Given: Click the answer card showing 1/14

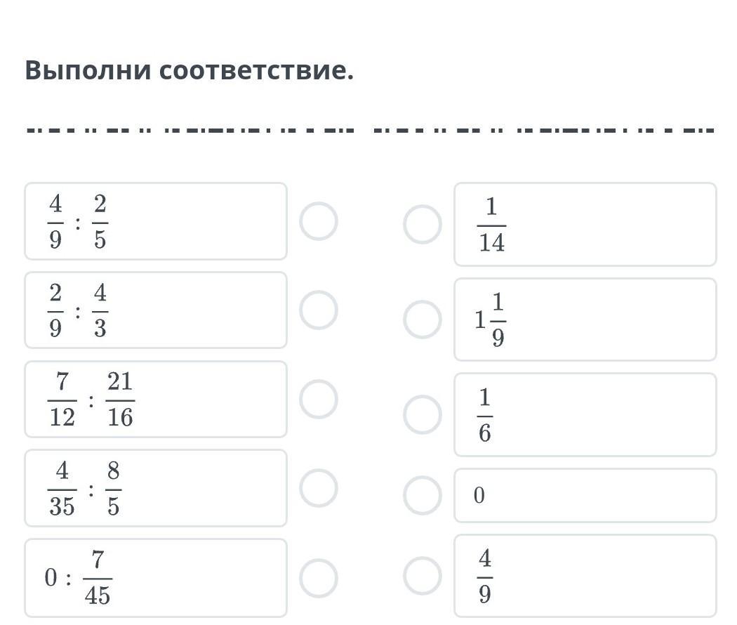Looking at the screenshot, I should click(585, 224).
